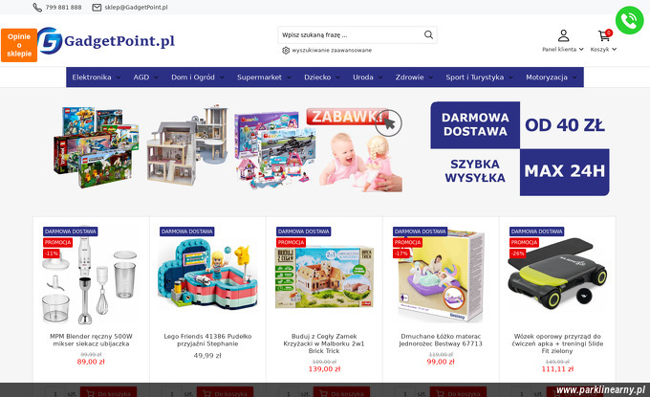
Task: Click the envelope email icon
Action: click(x=97, y=8)
